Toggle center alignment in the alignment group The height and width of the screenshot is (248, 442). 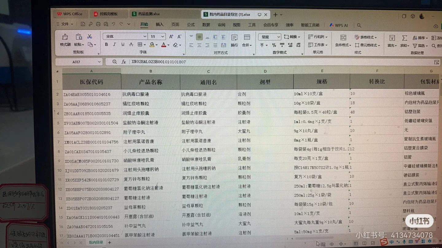pos(199,44)
